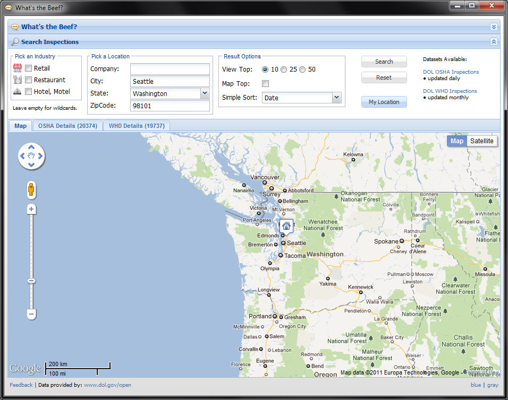Switch to the Map tab
This screenshot has width=508, height=400.
click(x=20, y=126)
